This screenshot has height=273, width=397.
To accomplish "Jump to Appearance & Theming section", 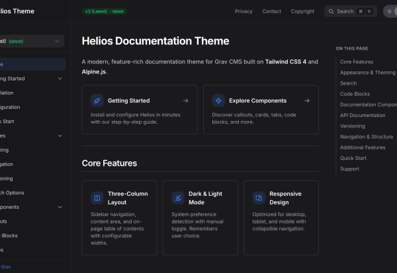I will [x=368, y=73].
